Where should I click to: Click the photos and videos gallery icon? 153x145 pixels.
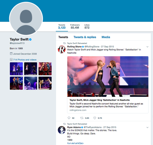[11, 60]
